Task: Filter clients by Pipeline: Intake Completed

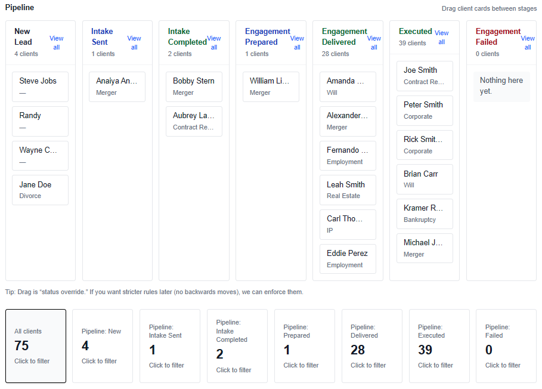Action: tap(237, 346)
